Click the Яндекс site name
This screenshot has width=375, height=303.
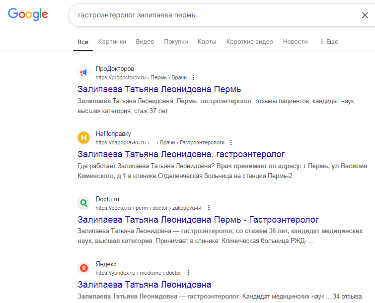click(106, 264)
